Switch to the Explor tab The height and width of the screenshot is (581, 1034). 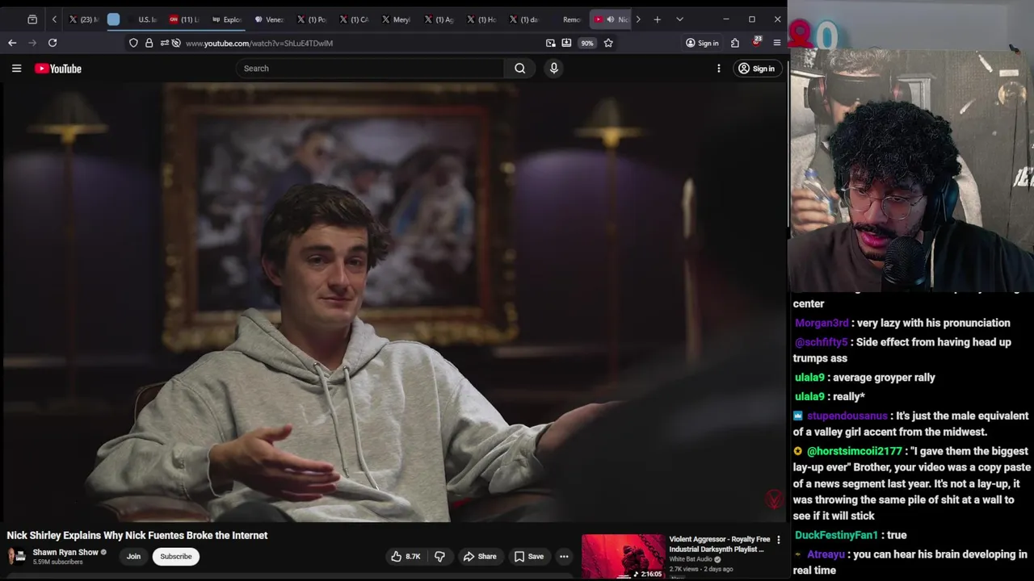pos(227,19)
